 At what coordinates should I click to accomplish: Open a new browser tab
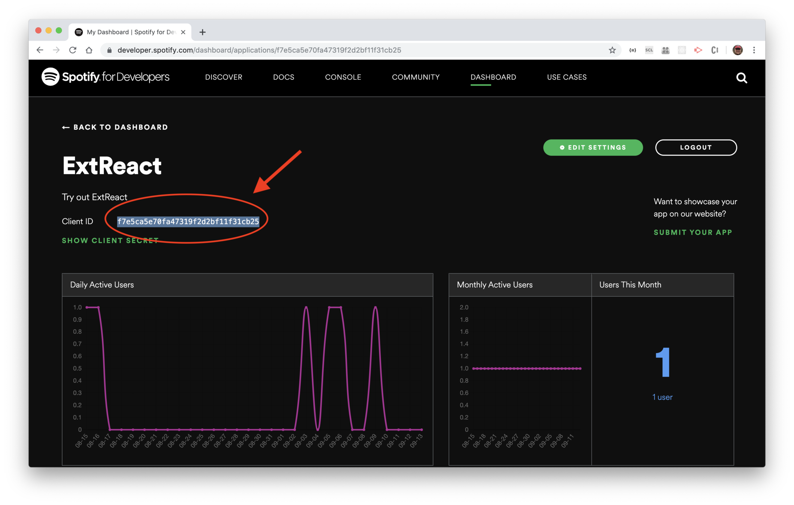(x=202, y=32)
